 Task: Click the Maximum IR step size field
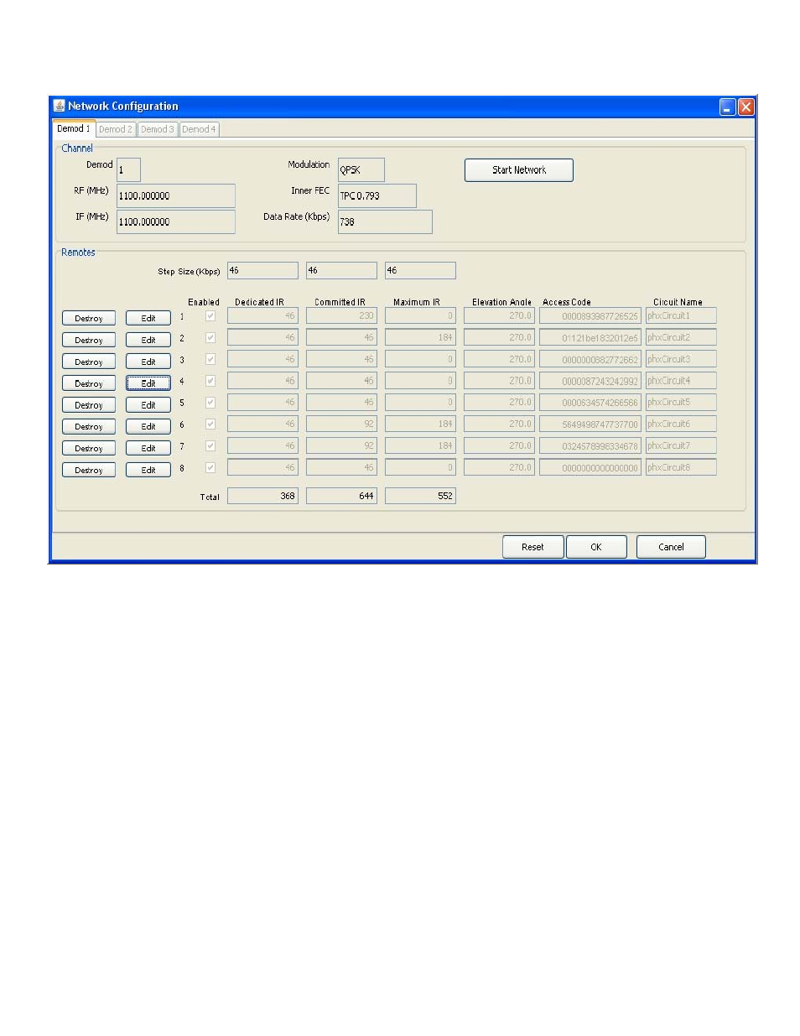click(420, 270)
